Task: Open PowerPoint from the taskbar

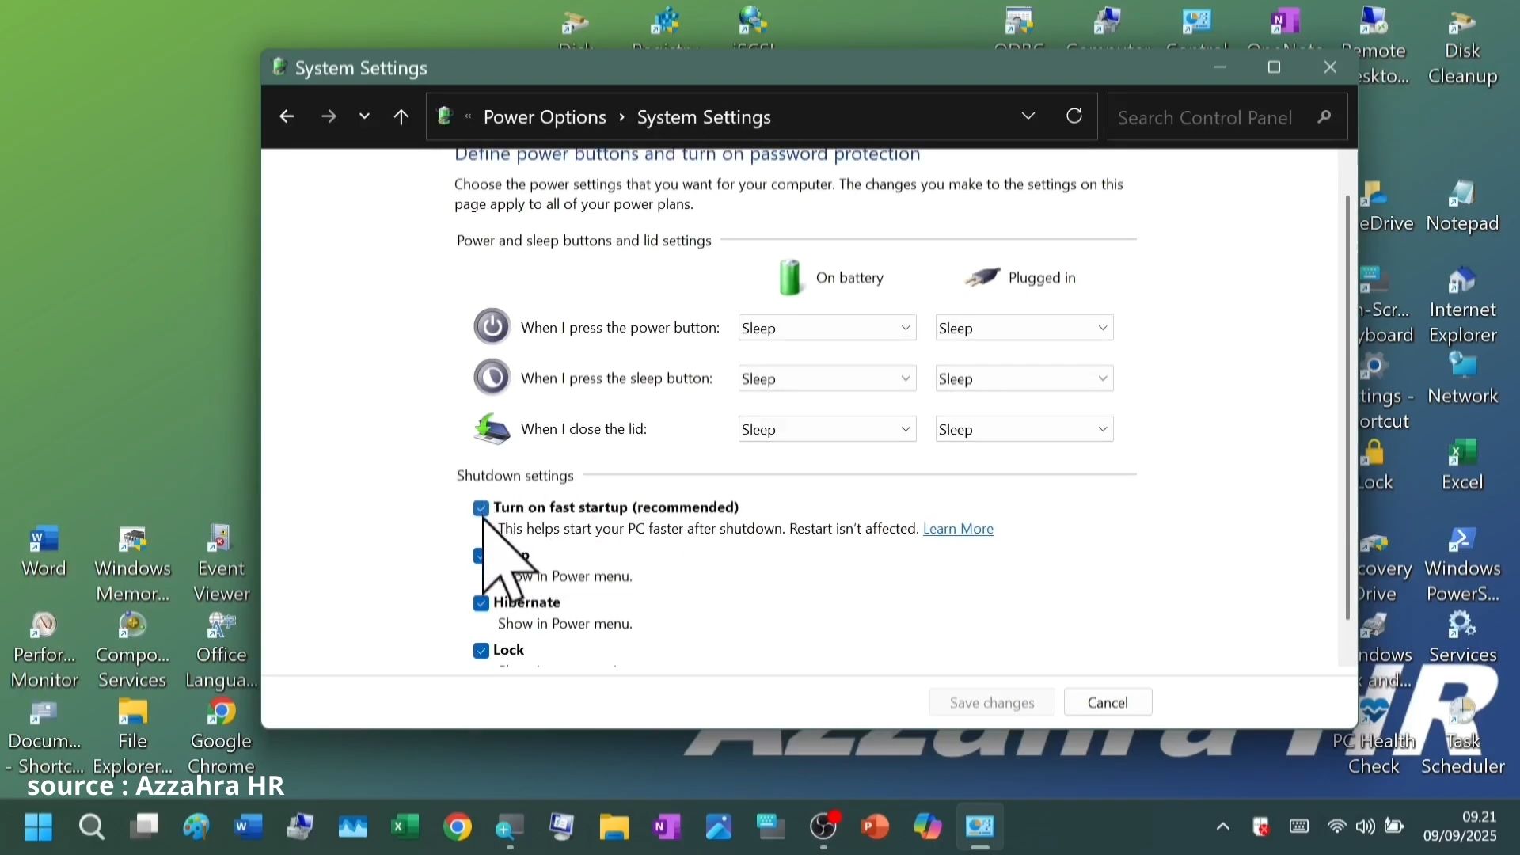Action: (875, 827)
